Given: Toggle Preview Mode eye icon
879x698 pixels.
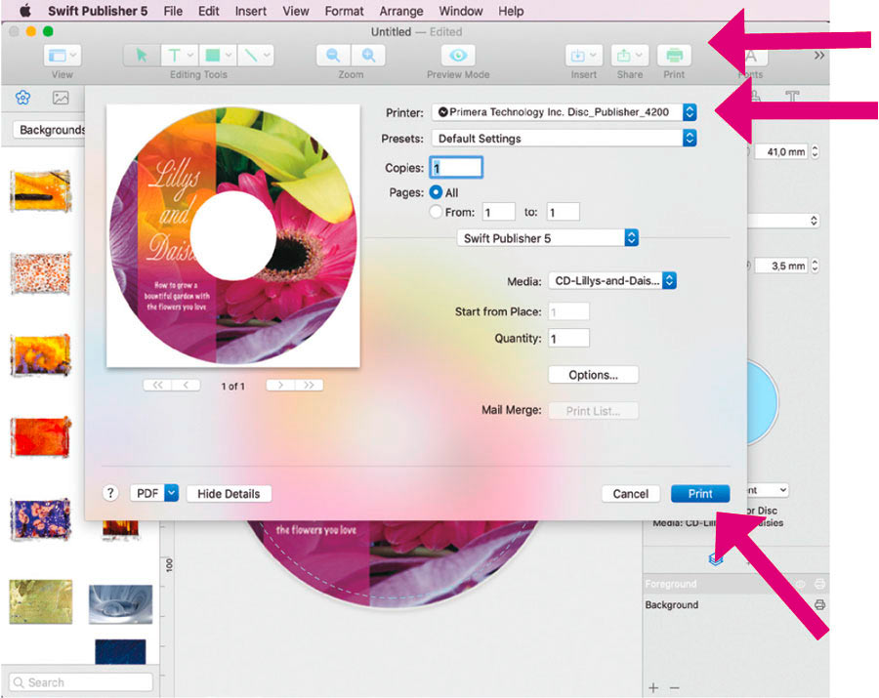Looking at the screenshot, I should tap(458, 56).
